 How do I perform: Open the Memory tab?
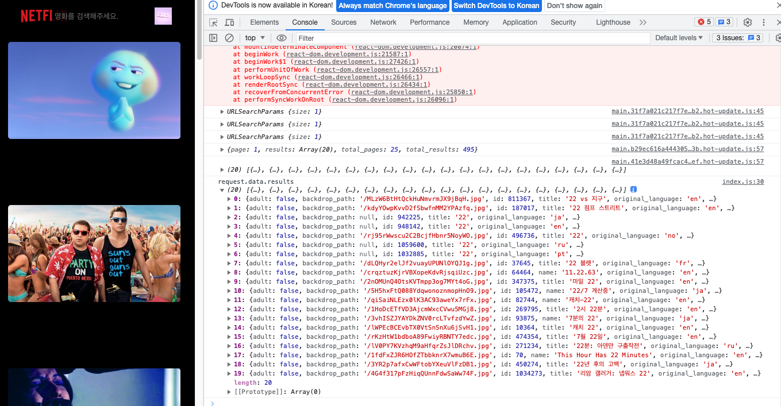point(476,22)
